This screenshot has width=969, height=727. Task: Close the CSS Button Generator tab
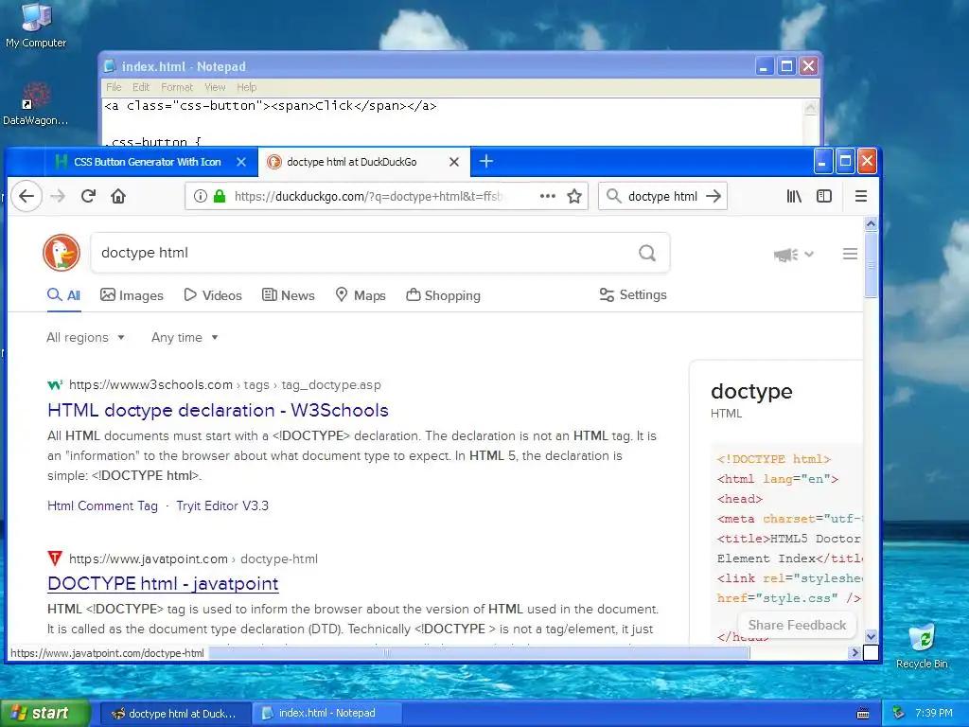pyautogui.click(x=241, y=162)
